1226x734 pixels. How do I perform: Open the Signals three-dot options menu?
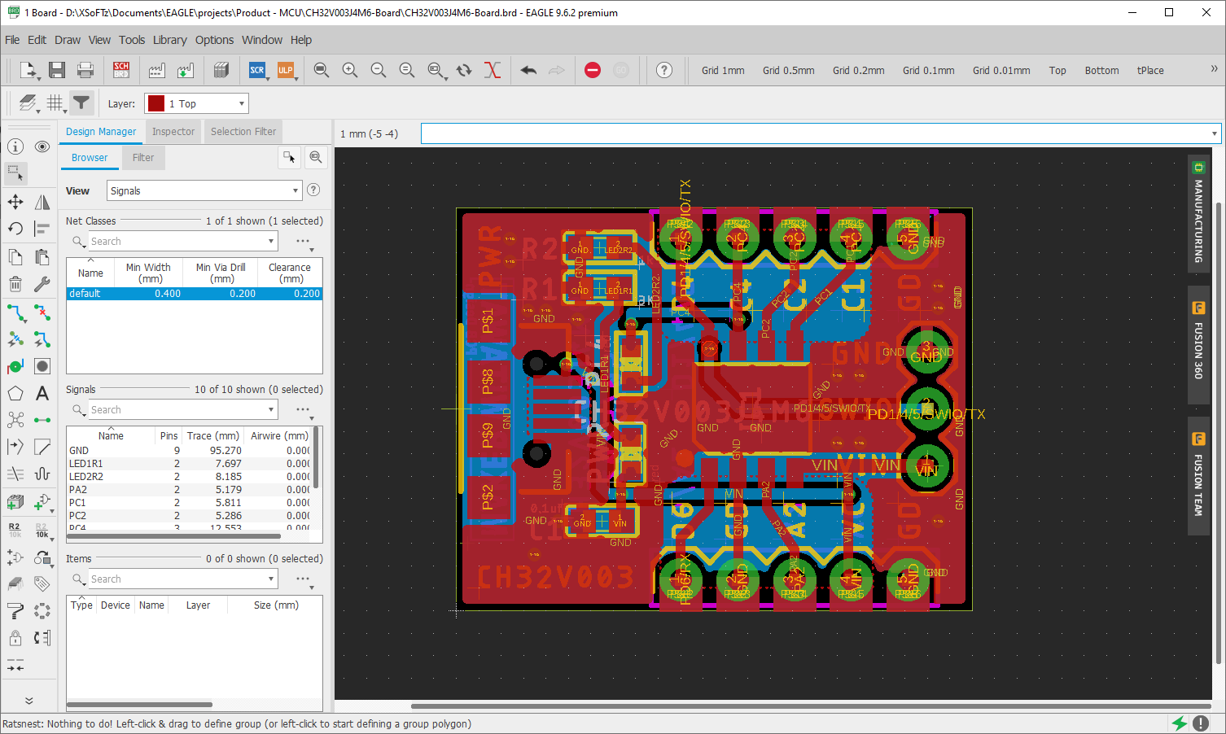(x=304, y=409)
